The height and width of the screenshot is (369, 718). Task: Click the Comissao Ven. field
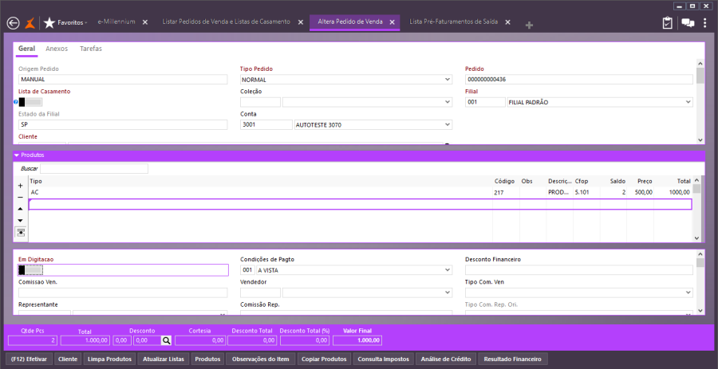(123, 292)
